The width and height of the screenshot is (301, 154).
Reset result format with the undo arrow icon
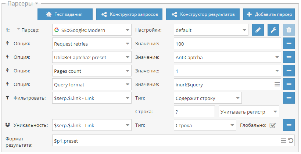(x=291, y=140)
